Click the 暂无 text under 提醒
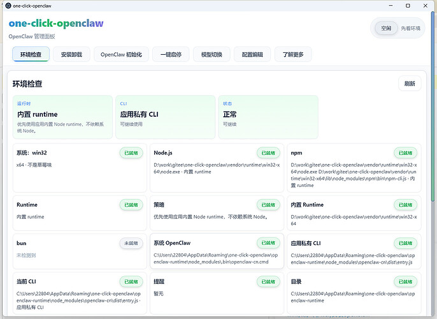This screenshot has width=437, height=319. coord(159,293)
